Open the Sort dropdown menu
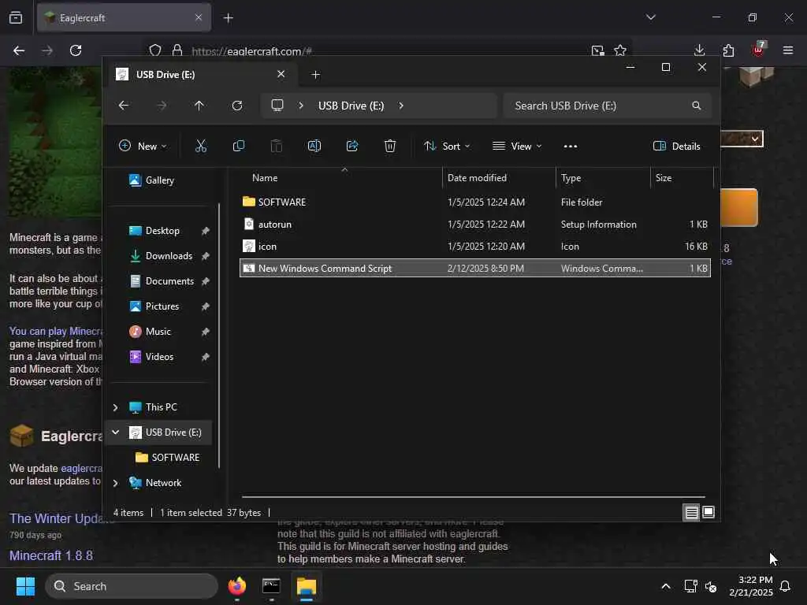This screenshot has height=605, width=807. pyautogui.click(x=447, y=146)
